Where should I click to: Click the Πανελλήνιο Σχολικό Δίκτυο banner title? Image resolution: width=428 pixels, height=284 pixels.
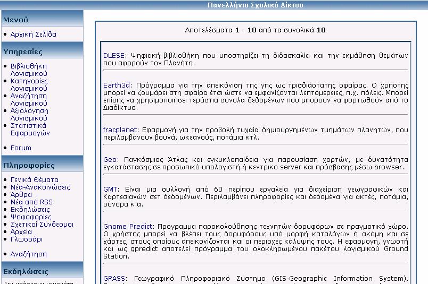(x=255, y=5)
